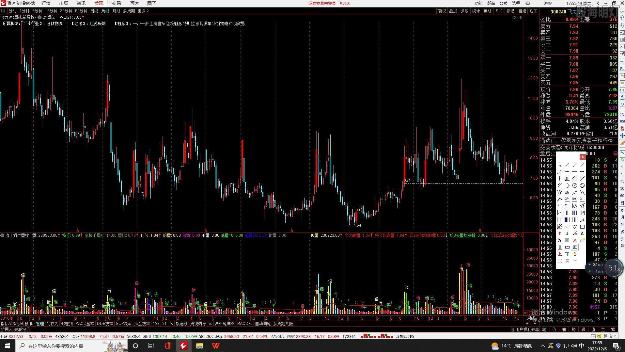This screenshot has height=352, width=625.
Task: Open the 功能 menu
Action: click(478, 3)
